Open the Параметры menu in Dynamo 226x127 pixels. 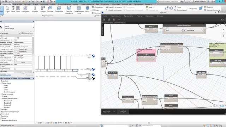click(x=149, y=16)
